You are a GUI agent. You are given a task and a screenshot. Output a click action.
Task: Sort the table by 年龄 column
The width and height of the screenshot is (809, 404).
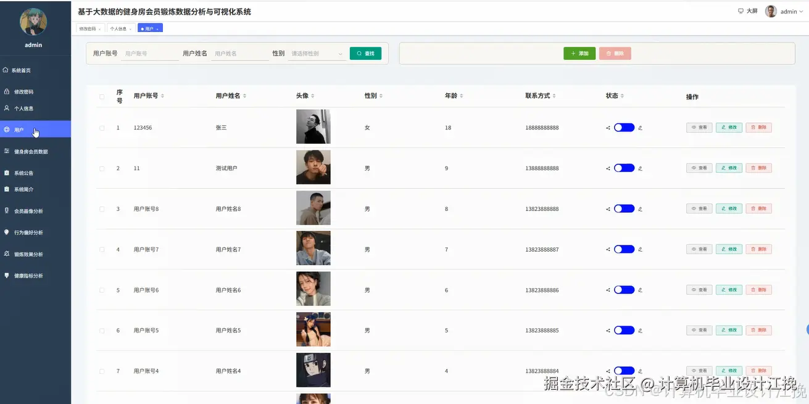pos(462,96)
